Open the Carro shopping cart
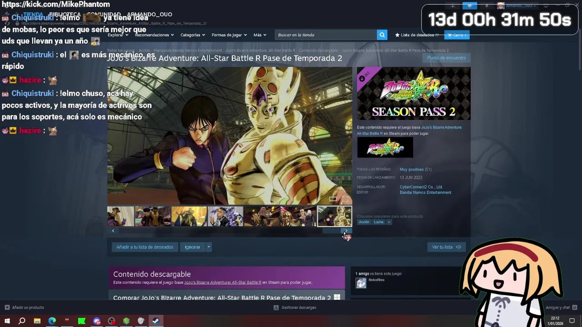This screenshot has width=582, height=327. pyautogui.click(x=457, y=35)
